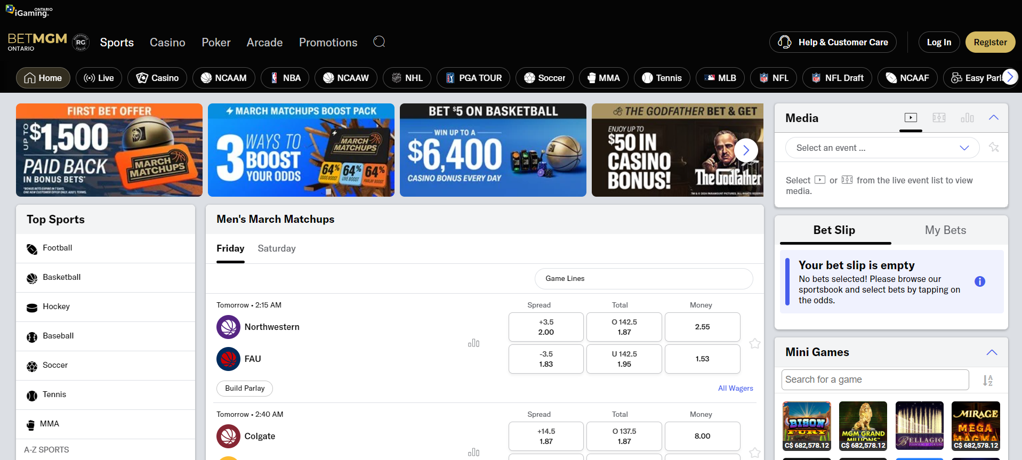Click the iGaming Ontario logo

29,11
